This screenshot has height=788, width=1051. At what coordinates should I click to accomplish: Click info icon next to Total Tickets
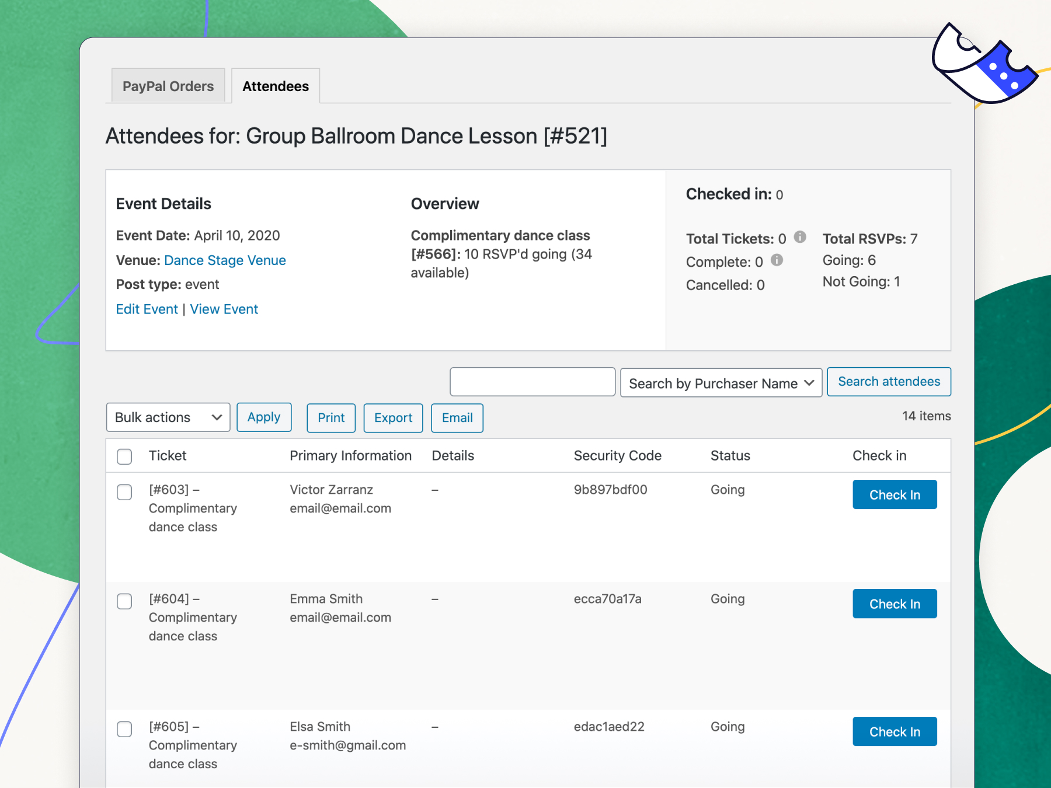coord(800,237)
